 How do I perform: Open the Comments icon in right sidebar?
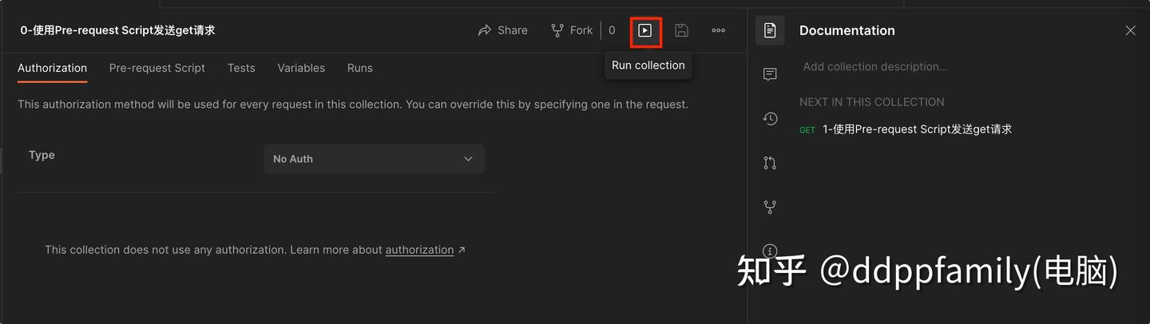click(x=770, y=74)
